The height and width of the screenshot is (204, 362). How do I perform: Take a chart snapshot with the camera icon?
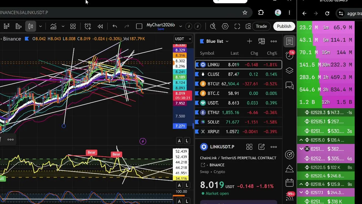(248, 26)
